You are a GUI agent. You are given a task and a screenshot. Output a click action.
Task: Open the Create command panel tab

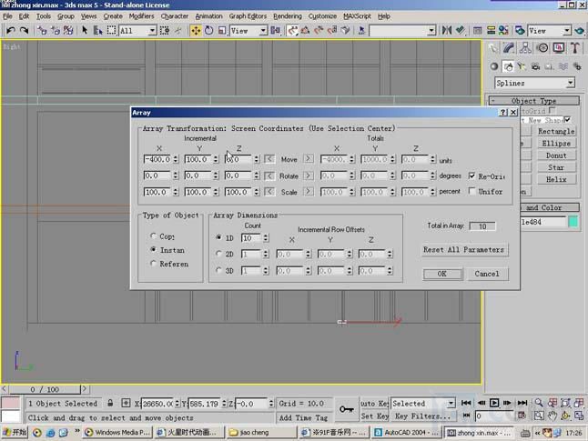coord(493,48)
